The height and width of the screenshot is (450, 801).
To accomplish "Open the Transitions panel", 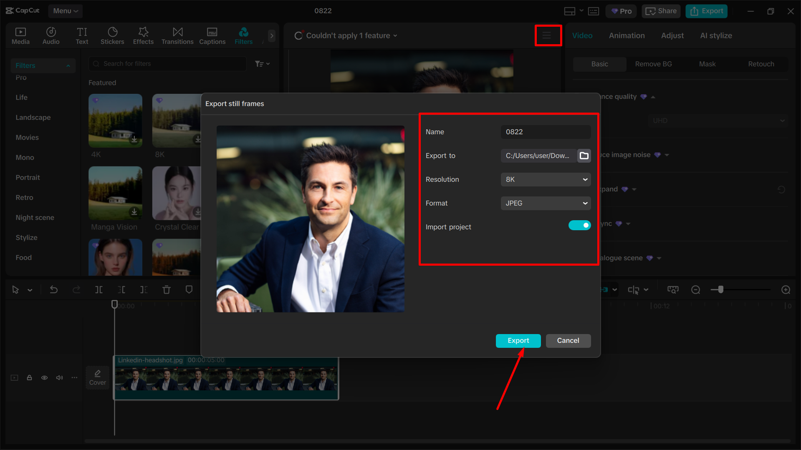I will pos(177,35).
